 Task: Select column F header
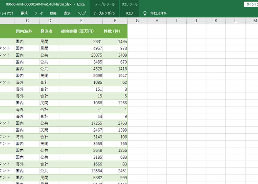pyautogui.click(x=115, y=21)
